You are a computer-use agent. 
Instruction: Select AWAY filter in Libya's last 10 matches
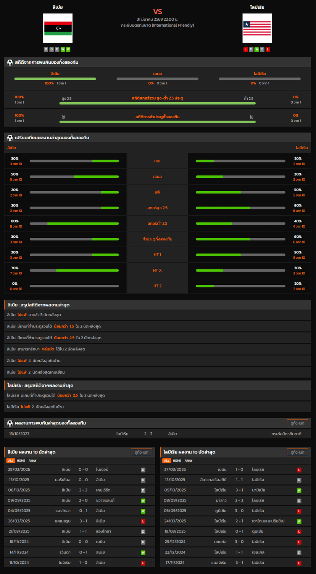coord(32,461)
